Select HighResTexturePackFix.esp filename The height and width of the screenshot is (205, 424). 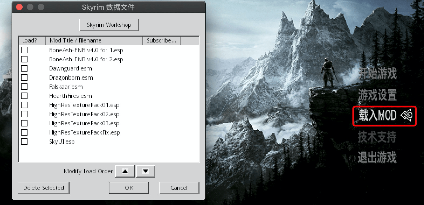click(84, 133)
